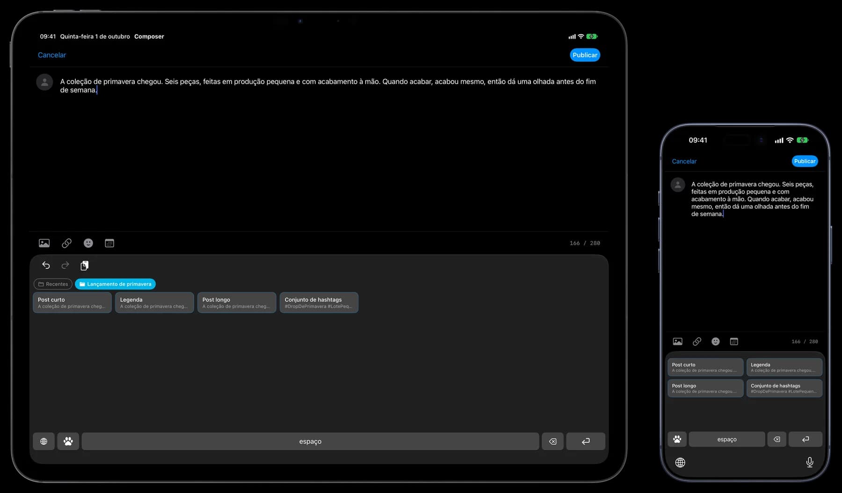The image size is (842, 493).
Task: Tap return key on iPad keyboard
Action: point(586,442)
